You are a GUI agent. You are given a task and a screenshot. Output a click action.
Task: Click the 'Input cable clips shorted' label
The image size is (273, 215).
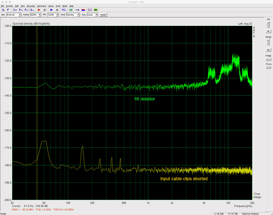(184, 179)
